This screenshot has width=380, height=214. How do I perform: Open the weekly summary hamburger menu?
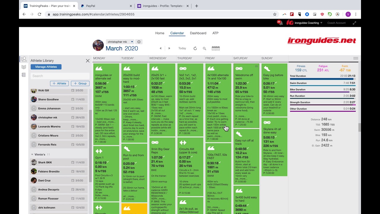click(x=356, y=58)
